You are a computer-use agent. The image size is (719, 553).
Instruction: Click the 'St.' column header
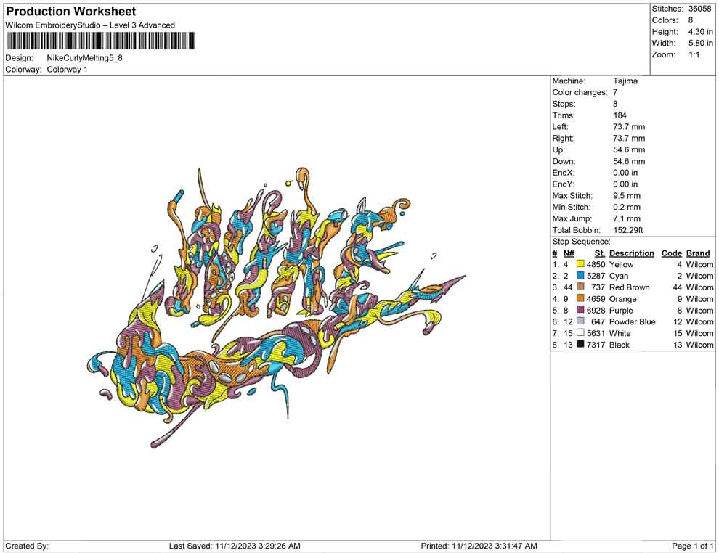click(x=600, y=253)
